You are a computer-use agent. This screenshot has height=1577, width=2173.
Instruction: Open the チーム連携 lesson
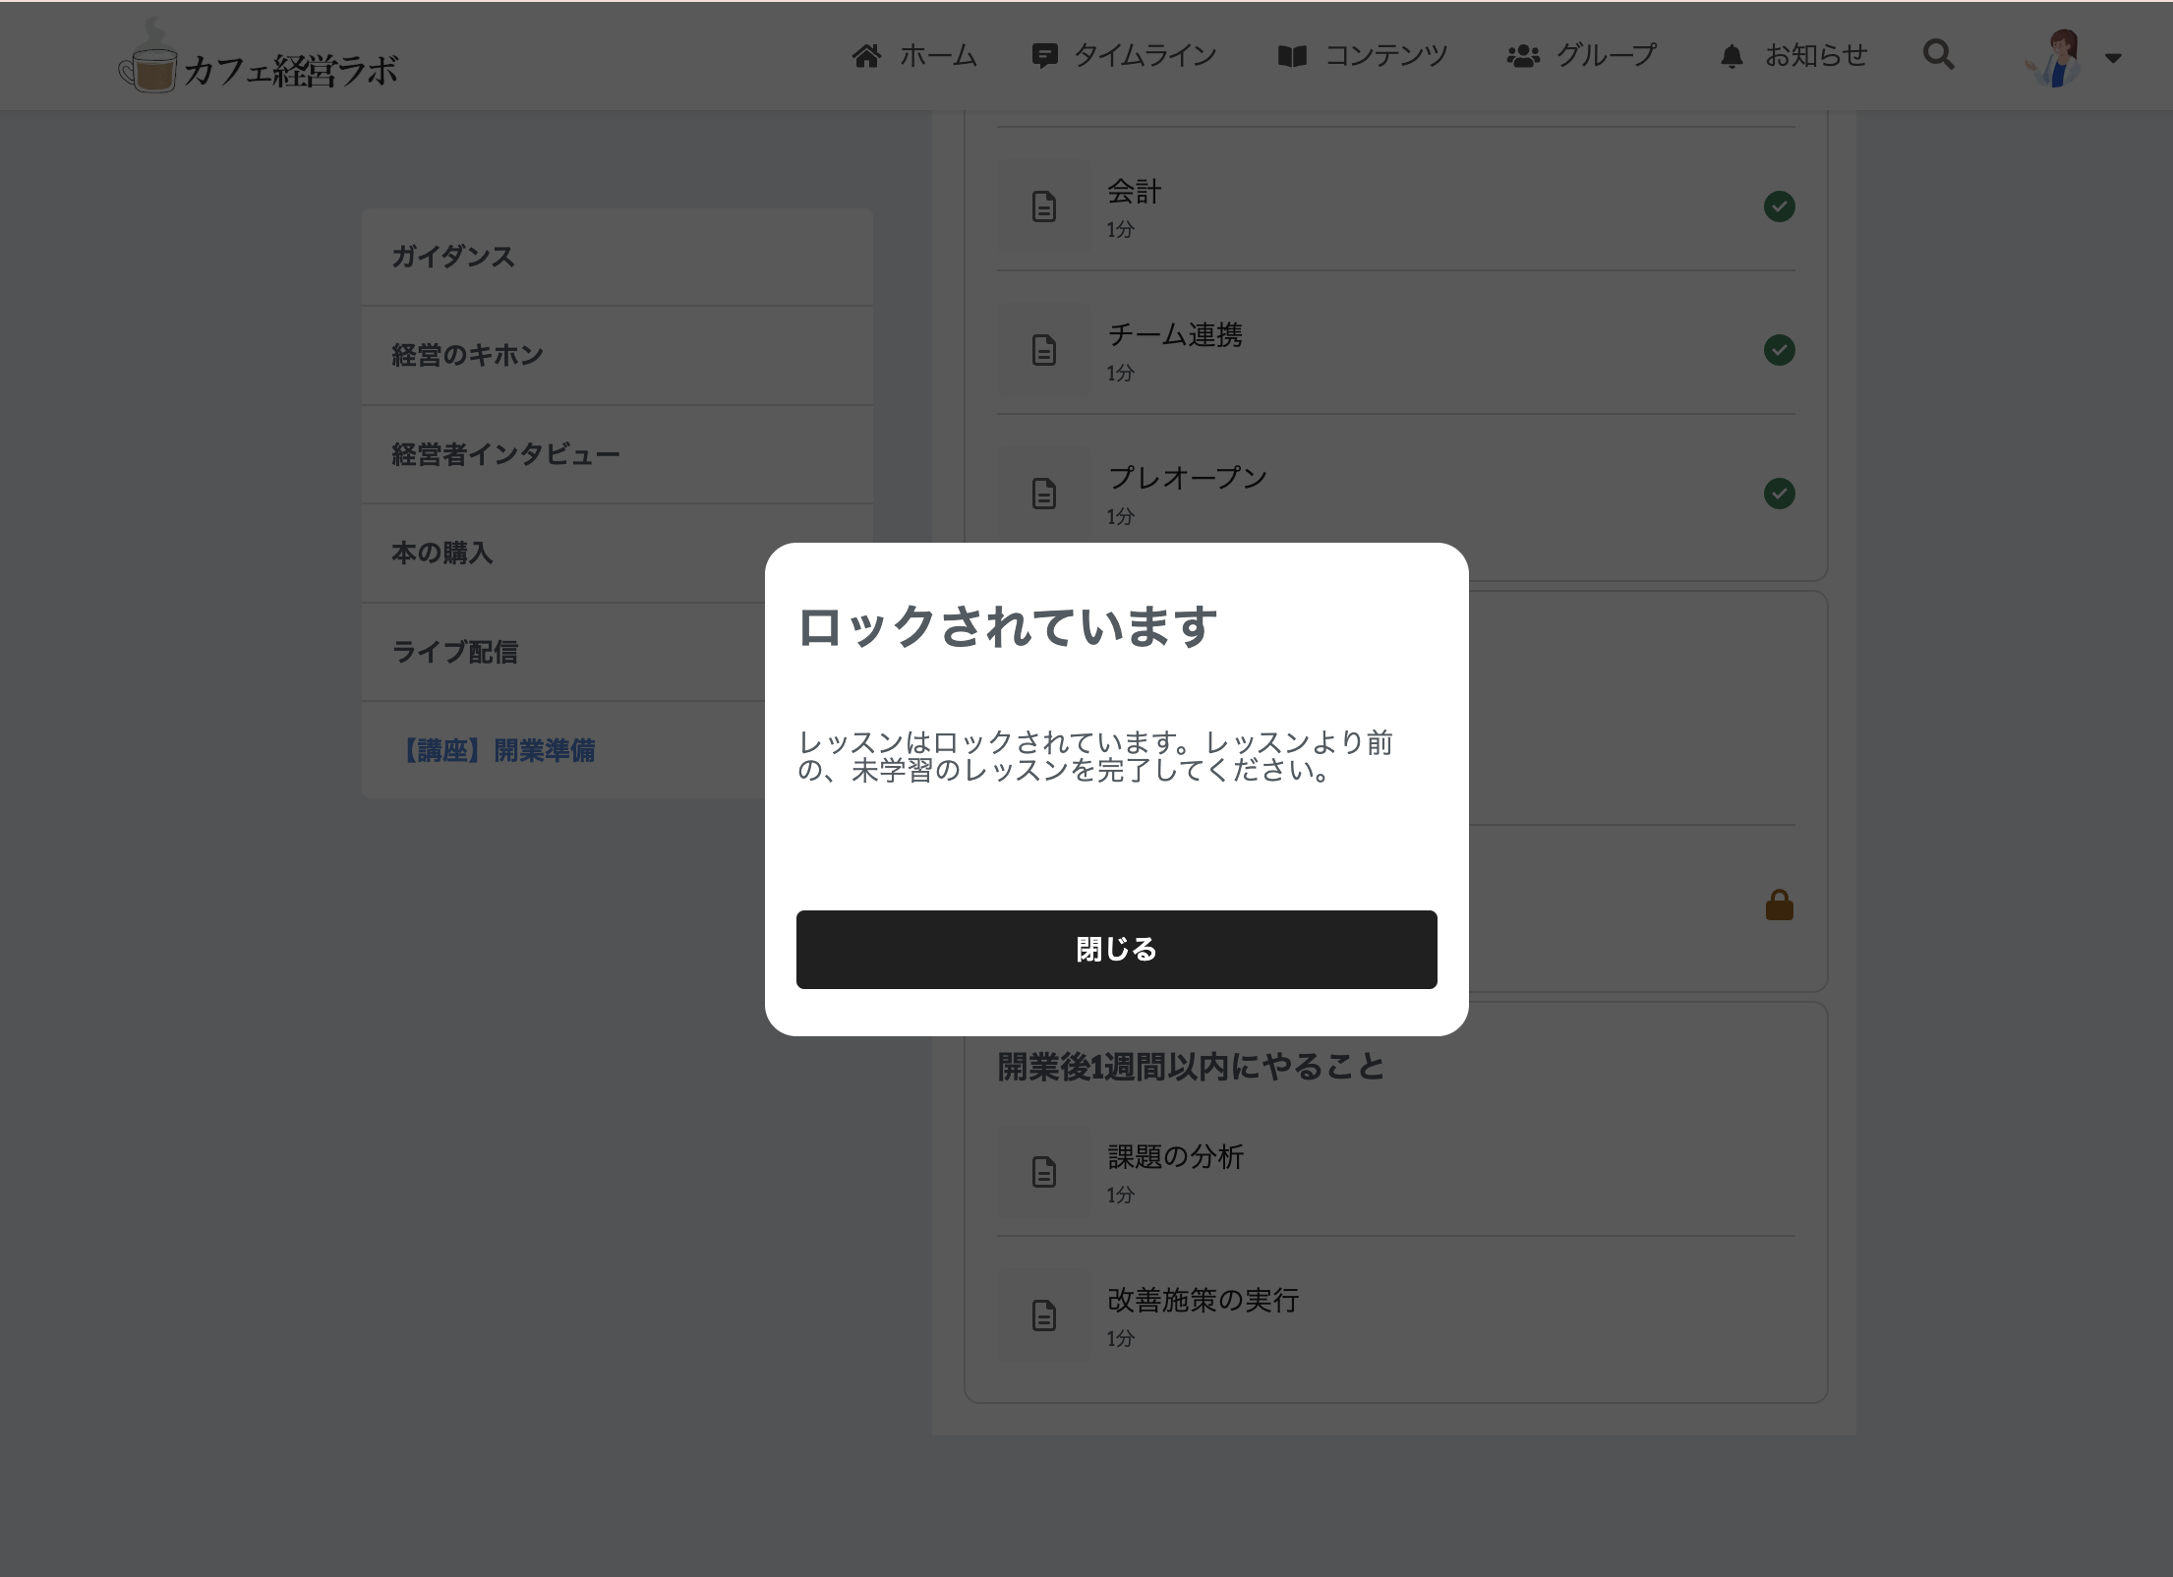(1395, 350)
